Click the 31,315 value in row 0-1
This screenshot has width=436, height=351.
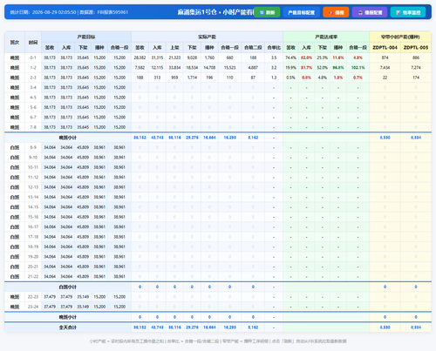tap(157, 57)
